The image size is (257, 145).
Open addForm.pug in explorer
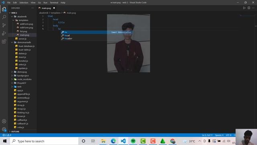(x=27, y=24)
